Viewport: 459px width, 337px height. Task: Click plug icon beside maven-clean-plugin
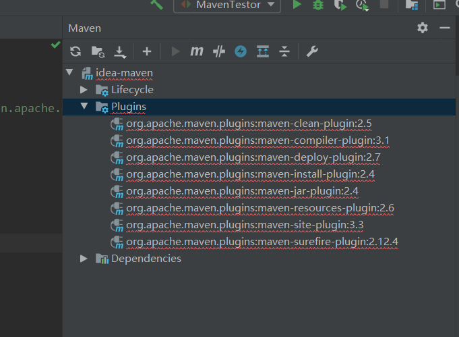click(117, 124)
